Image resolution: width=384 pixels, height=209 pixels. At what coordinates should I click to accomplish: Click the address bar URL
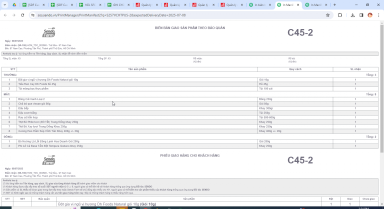(111, 15)
